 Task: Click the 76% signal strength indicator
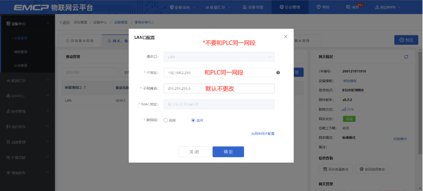coord(348,110)
